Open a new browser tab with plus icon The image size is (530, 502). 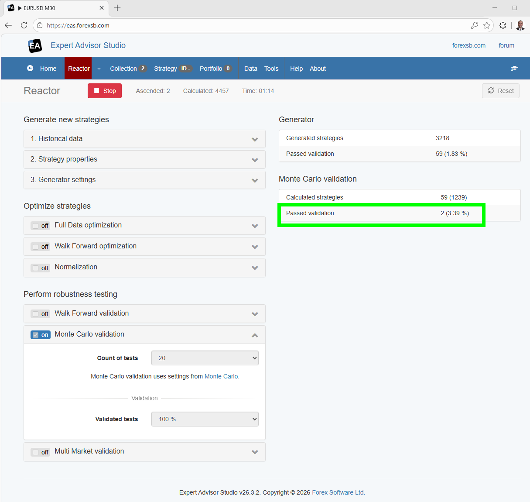117,8
